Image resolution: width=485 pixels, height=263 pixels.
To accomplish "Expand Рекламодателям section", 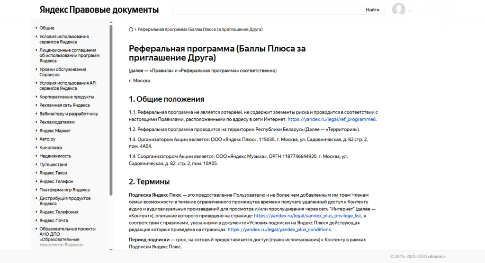I will [57, 122].
